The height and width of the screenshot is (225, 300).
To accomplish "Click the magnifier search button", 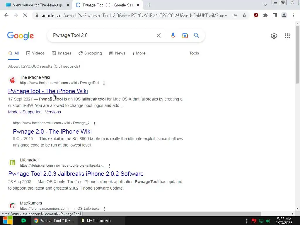I will [196, 35].
